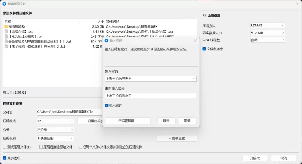Open the 分卷 不分卷 dropdown
Viewport: 302px width, 164px height.
click(x=55, y=130)
